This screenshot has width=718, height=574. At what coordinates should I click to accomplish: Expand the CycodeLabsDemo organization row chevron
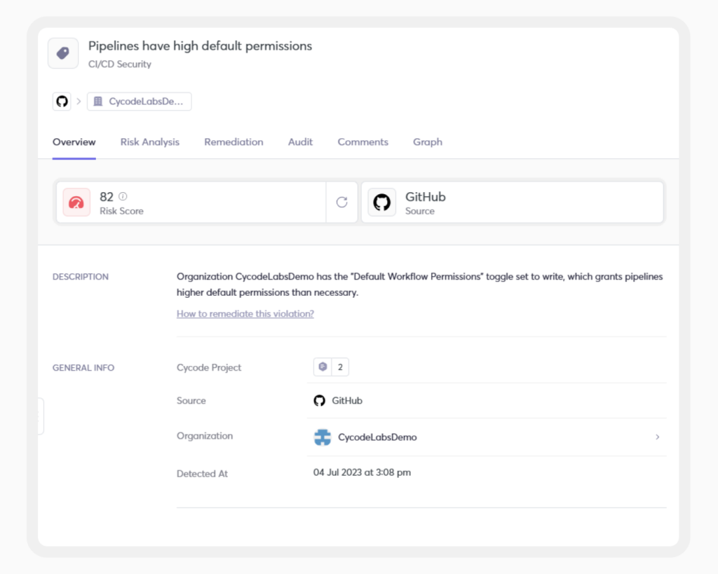pos(657,437)
